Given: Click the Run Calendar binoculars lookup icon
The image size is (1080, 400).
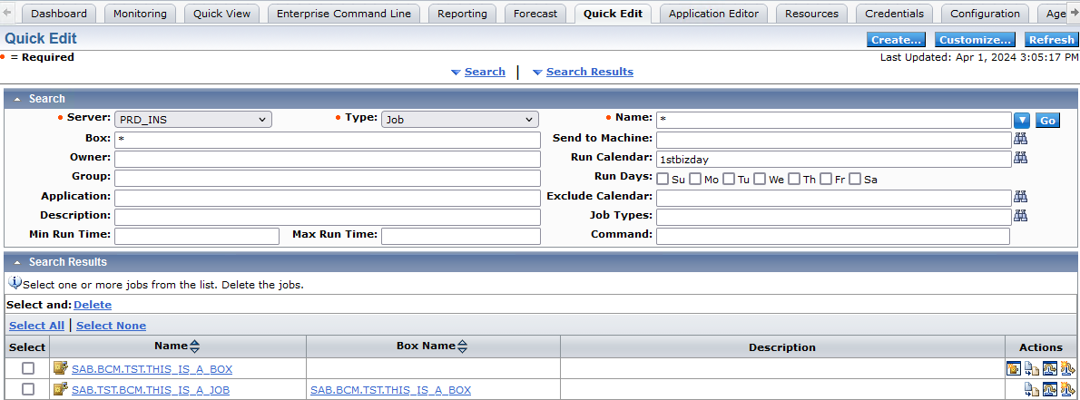Looking at the screenshot, I should pos(1021,158).
